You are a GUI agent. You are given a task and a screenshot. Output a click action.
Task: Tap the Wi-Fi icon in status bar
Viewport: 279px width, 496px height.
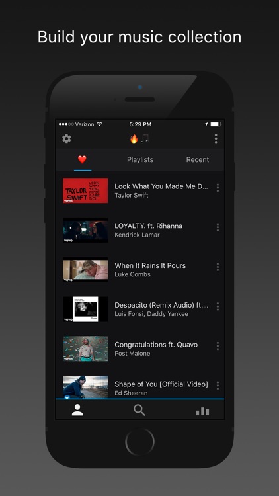(99, 124)
